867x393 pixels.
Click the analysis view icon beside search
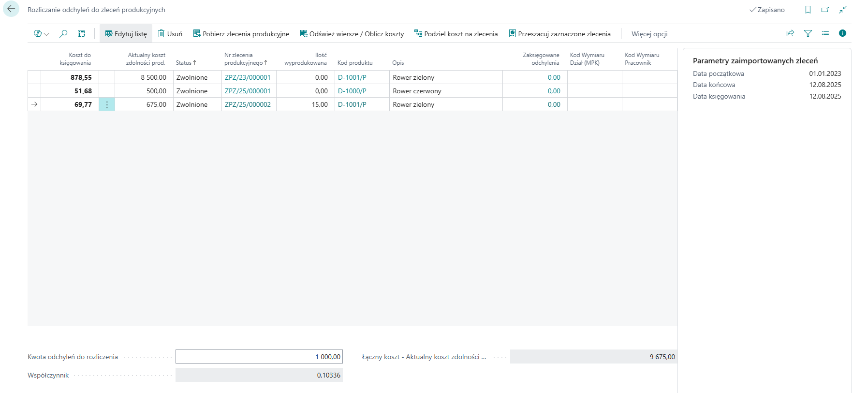(x=81, y=34)
